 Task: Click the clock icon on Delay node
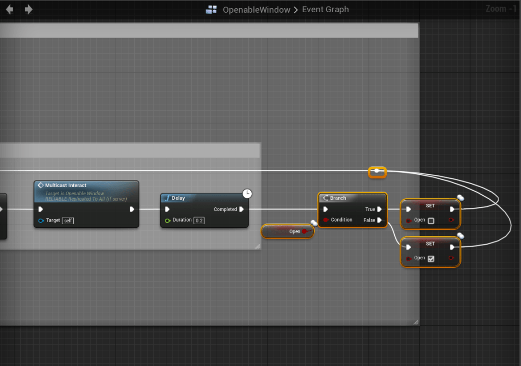247,194
